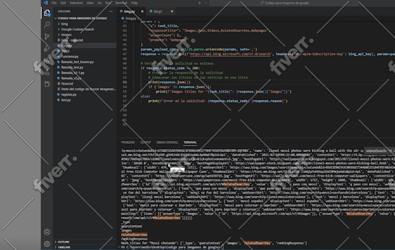Go back with the navigation arrow

(x=200, y=3)
